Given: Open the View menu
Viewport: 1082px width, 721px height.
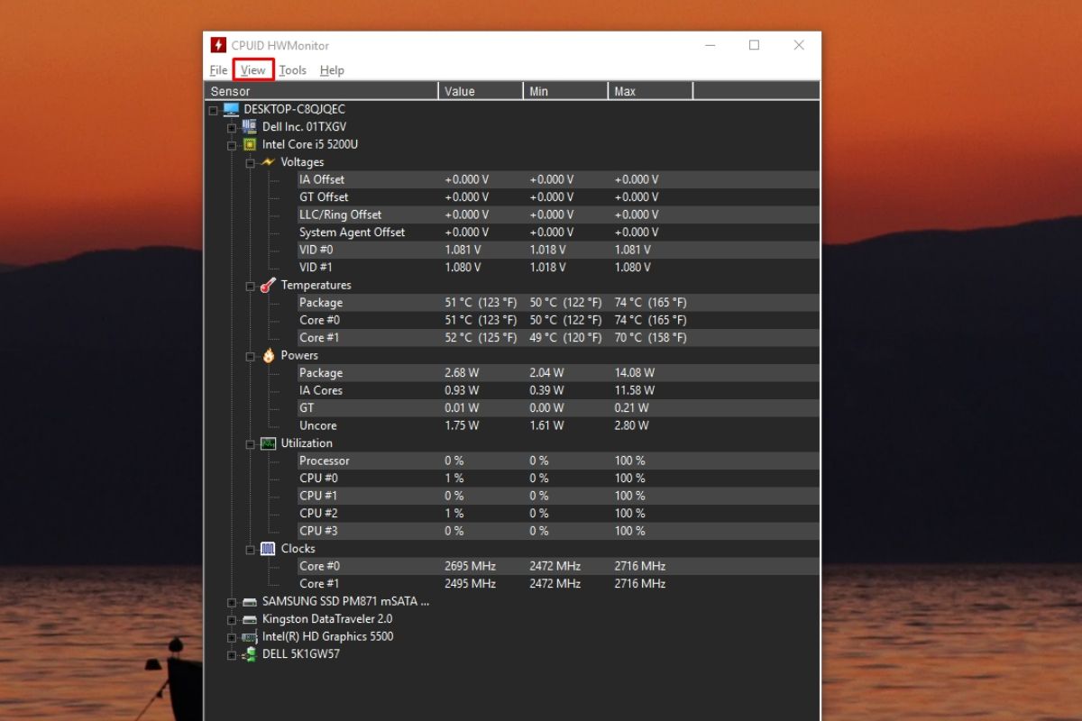Looking at the screenshot, I should click(x=253, y=70).
